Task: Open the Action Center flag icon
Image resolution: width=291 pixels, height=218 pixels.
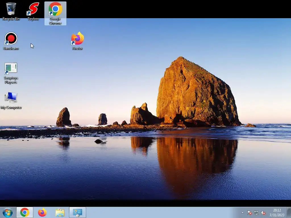Action: 250,213
